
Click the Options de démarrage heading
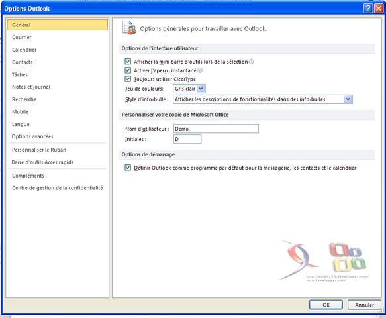click(x=148, y=154)
